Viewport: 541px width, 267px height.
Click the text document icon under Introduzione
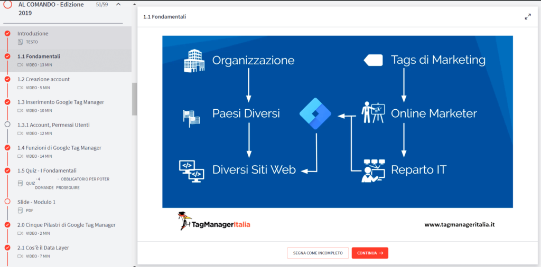point(20,42)
